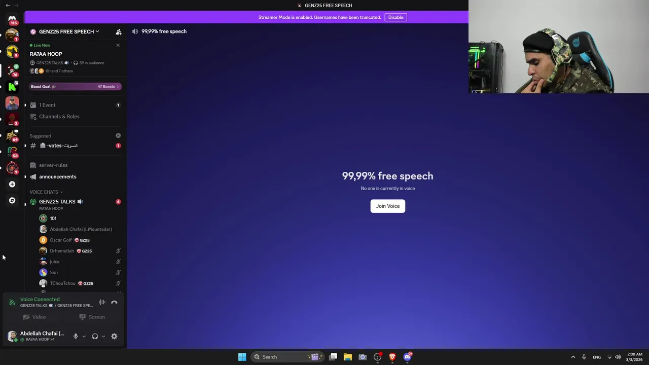Open the invite people icon
649x365 pixels.
(119, 31)
